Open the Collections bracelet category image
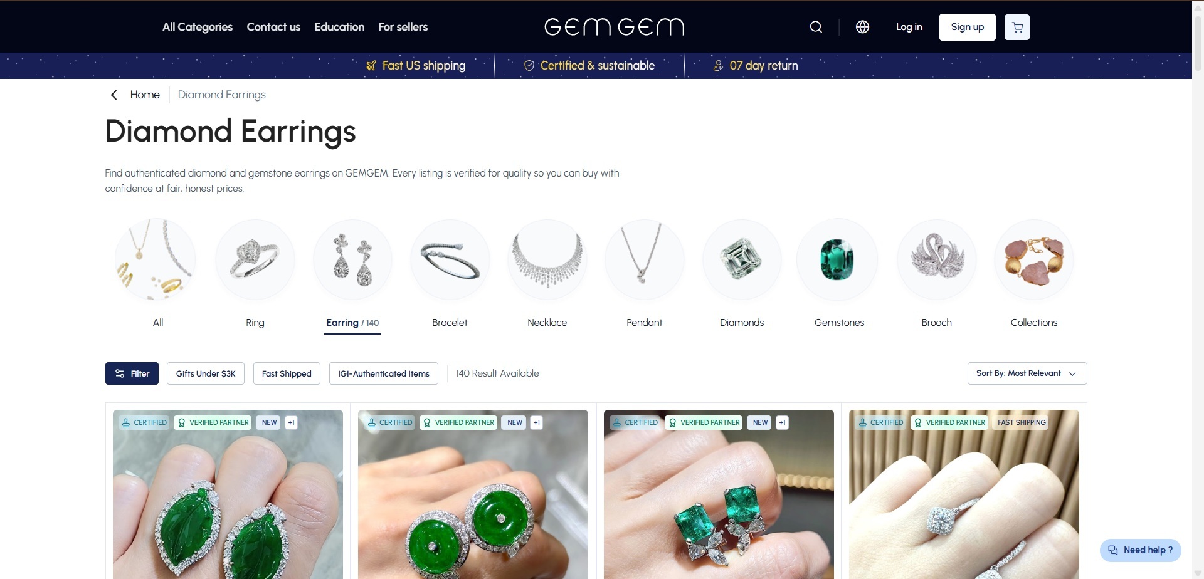 [1034, 259]
